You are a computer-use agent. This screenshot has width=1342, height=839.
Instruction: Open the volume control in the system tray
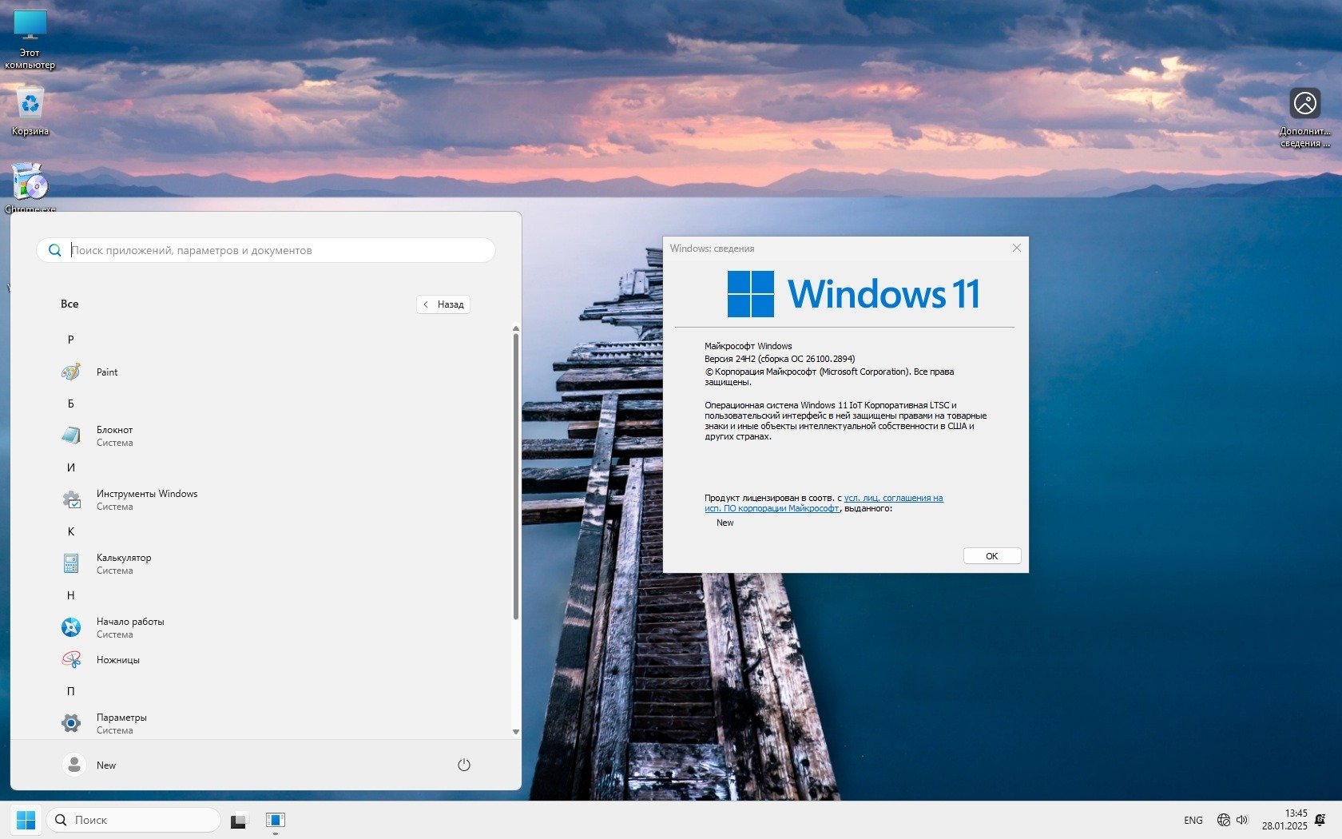pos(1242,820)
